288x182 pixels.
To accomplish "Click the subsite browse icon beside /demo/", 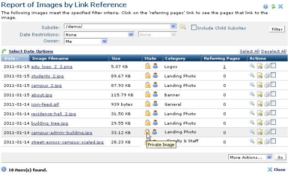I will point(183,27).
